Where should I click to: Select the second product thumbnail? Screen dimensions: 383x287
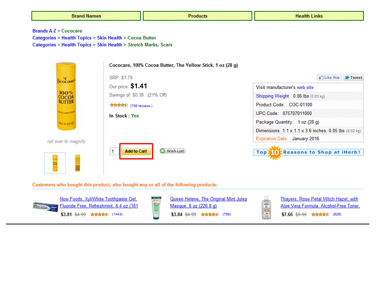(77, 163)
